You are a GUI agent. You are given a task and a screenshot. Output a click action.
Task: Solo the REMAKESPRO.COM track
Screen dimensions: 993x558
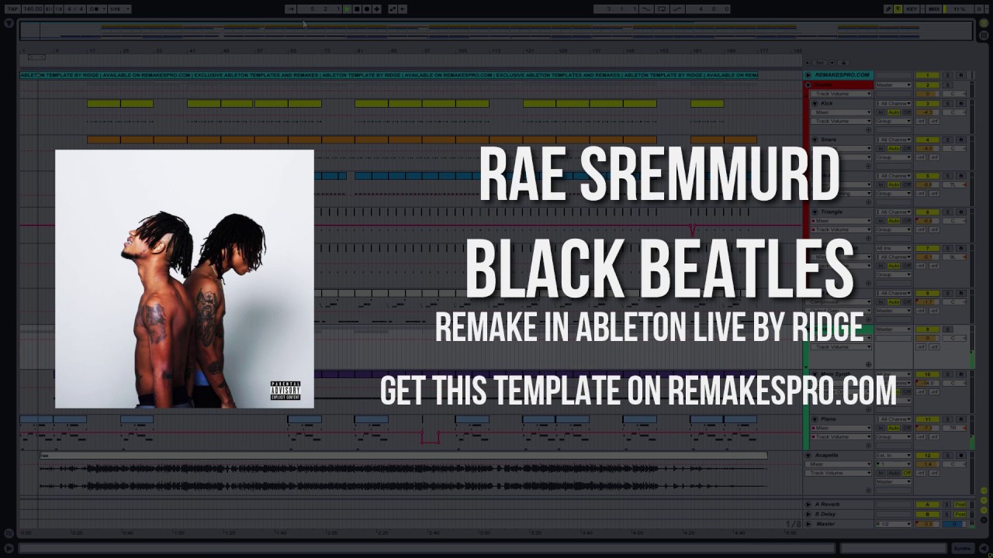click(x=948, y=75)
